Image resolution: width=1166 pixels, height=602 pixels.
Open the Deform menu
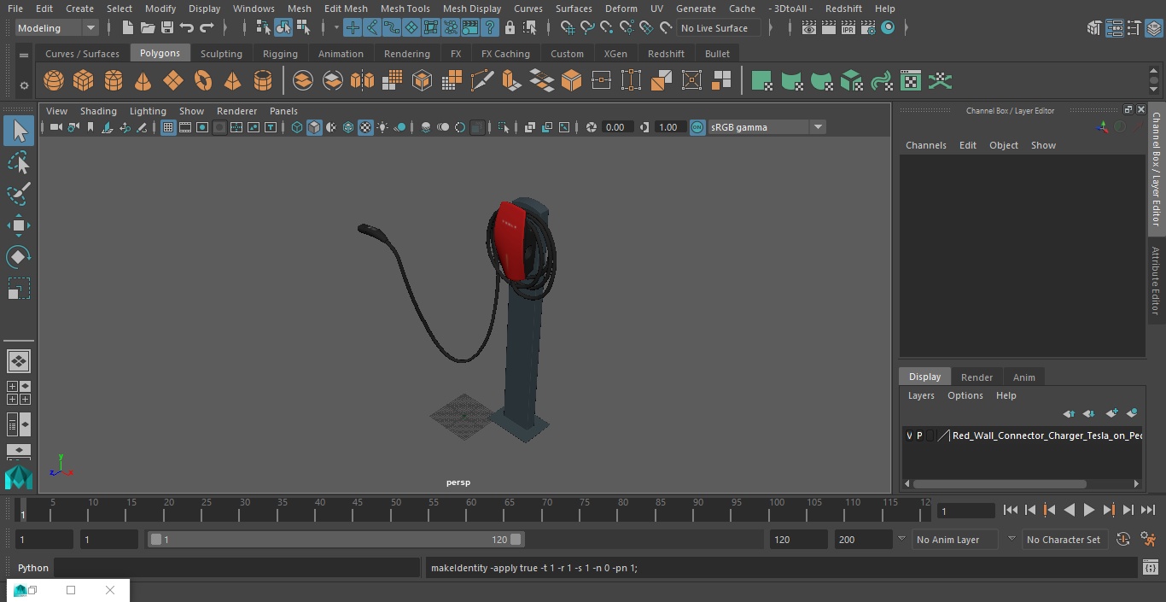point(621,9)
